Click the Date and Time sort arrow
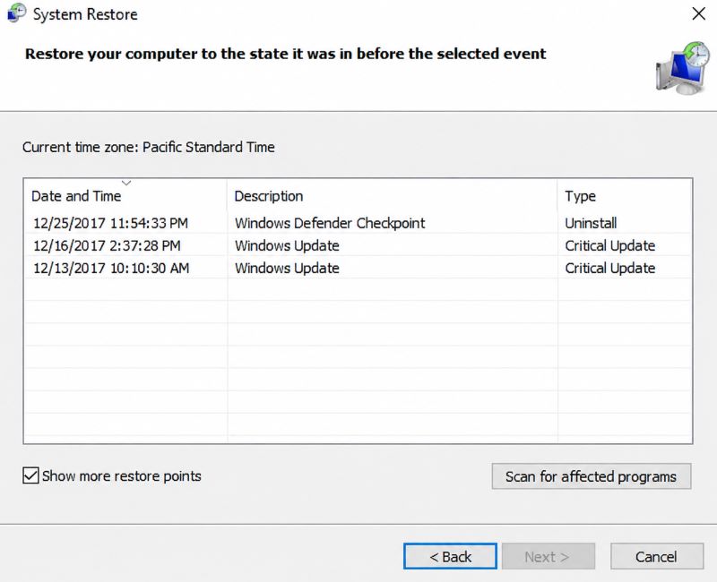717x582 pixels. pos(126,183)
